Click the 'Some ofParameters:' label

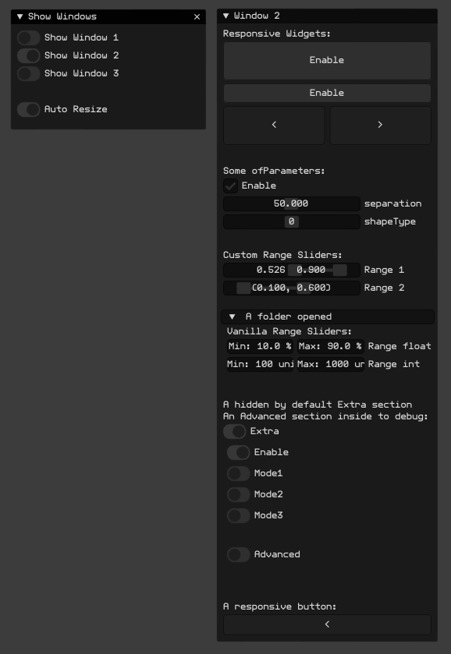pos(274,171)
